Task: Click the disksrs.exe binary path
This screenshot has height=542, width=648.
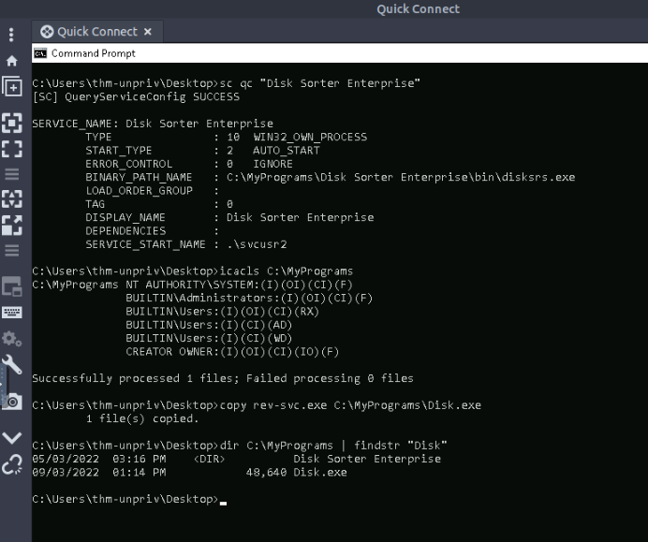Action: (401, 177)
